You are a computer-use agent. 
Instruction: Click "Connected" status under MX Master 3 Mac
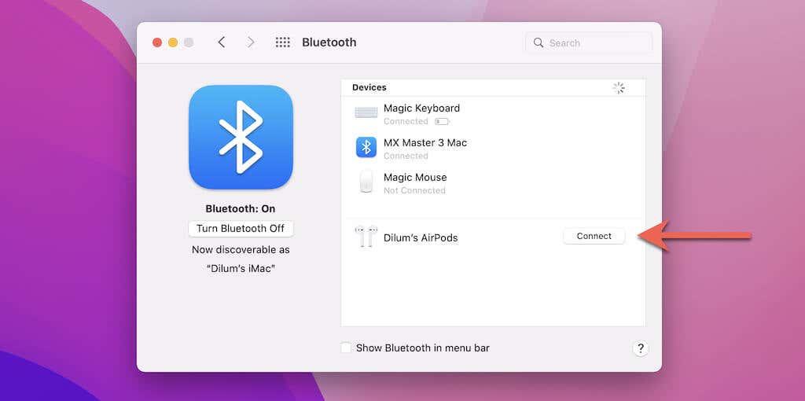click(406, 156)
